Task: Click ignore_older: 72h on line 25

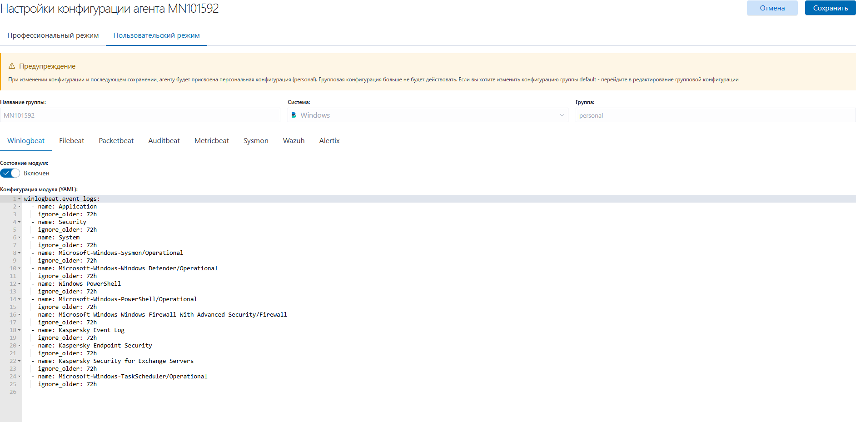Action: click(x=67, y=384)
